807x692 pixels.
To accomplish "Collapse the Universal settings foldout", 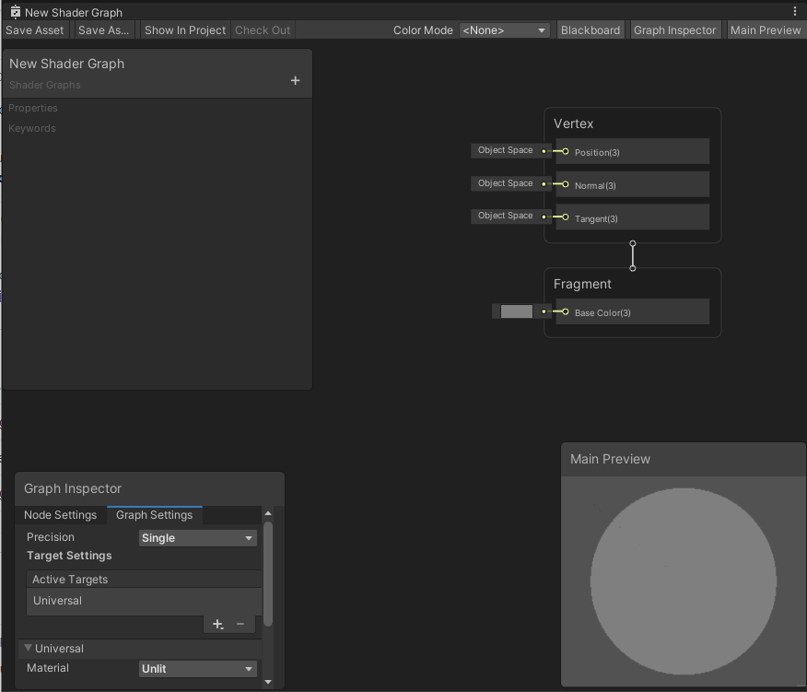I will coord(29,648).
